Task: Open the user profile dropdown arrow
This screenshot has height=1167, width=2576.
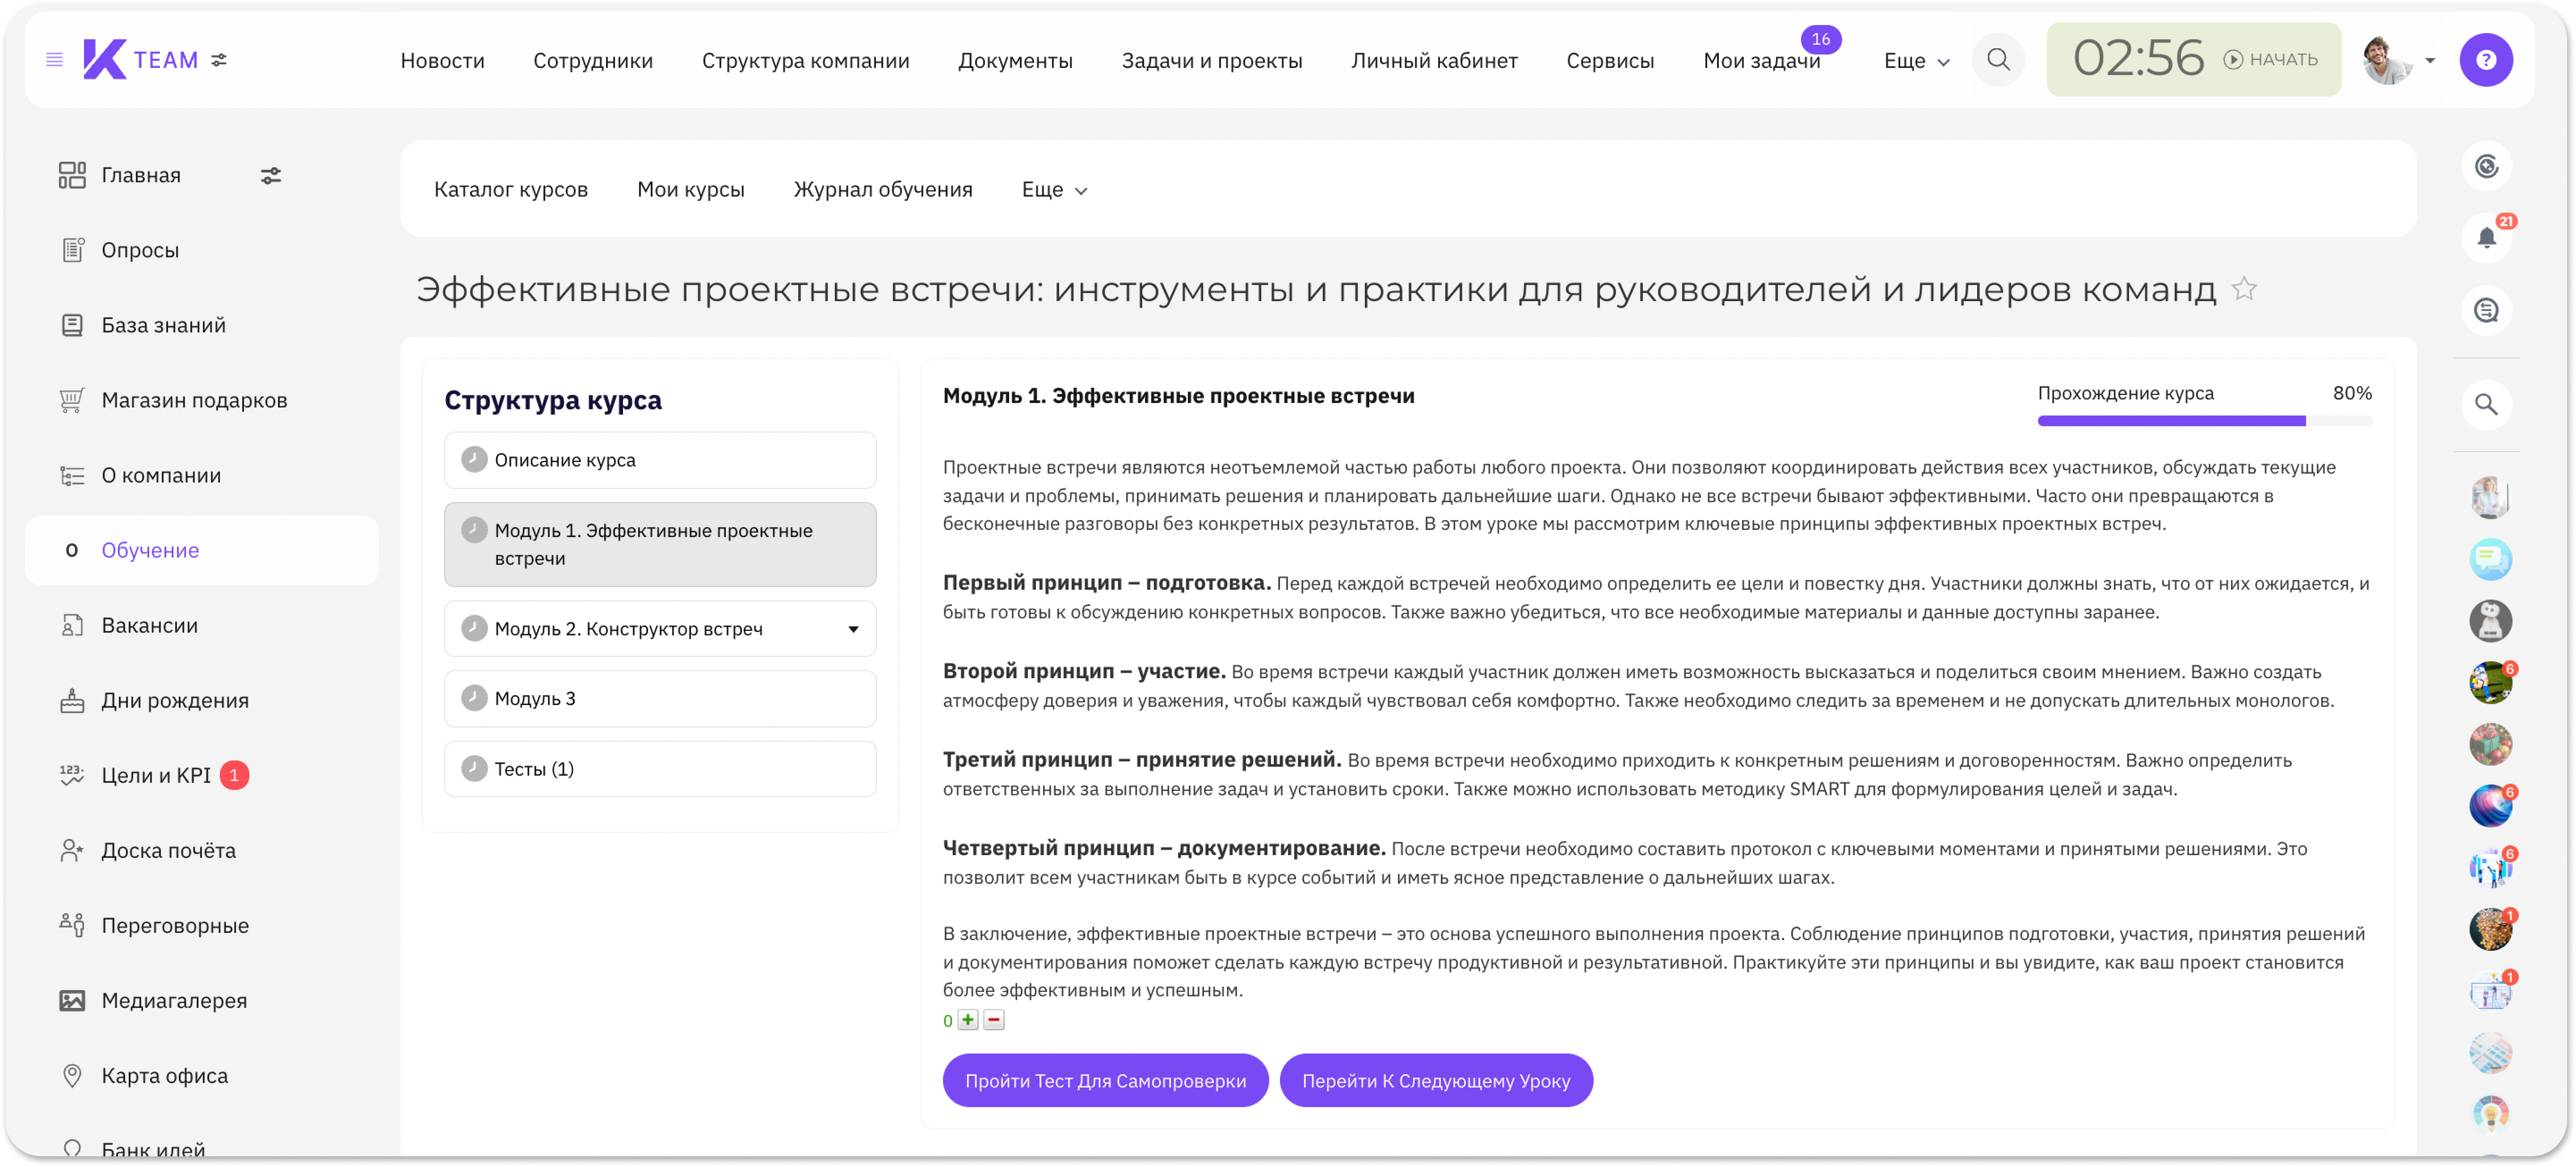Action: 2429,60
